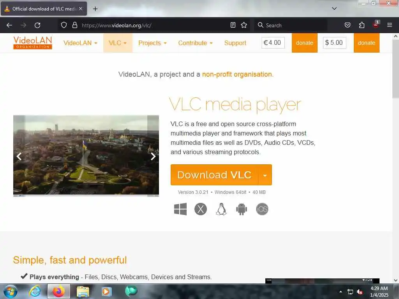Open the Firefox hamburger menu
The height and width of the screenshot is (299, 399).
tap(390, 25)
